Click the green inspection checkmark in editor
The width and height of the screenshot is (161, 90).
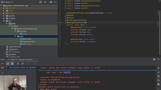(160, 1)
